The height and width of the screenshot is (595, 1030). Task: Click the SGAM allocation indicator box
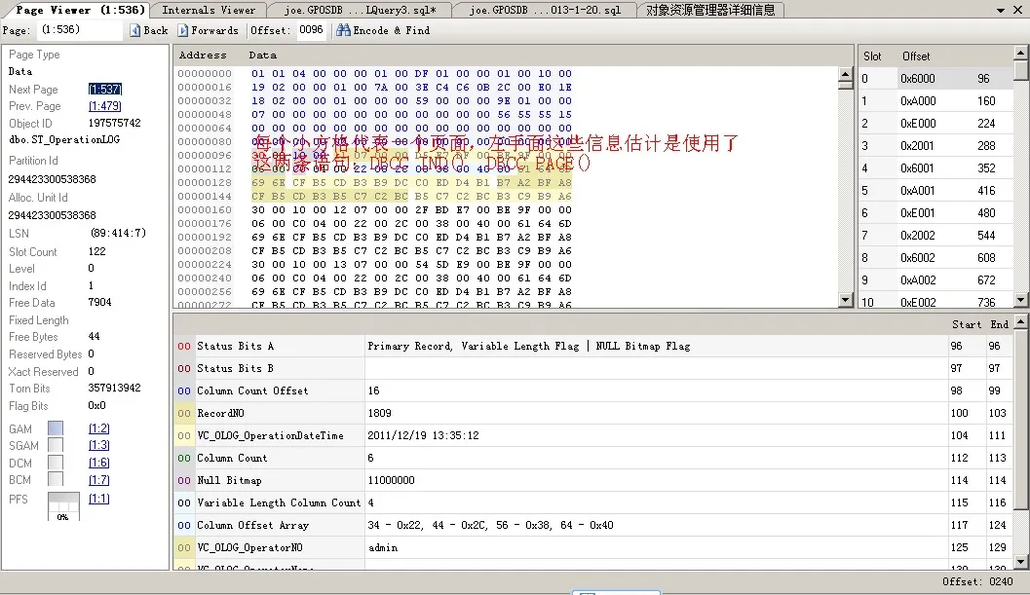click(x=56, y=445)
